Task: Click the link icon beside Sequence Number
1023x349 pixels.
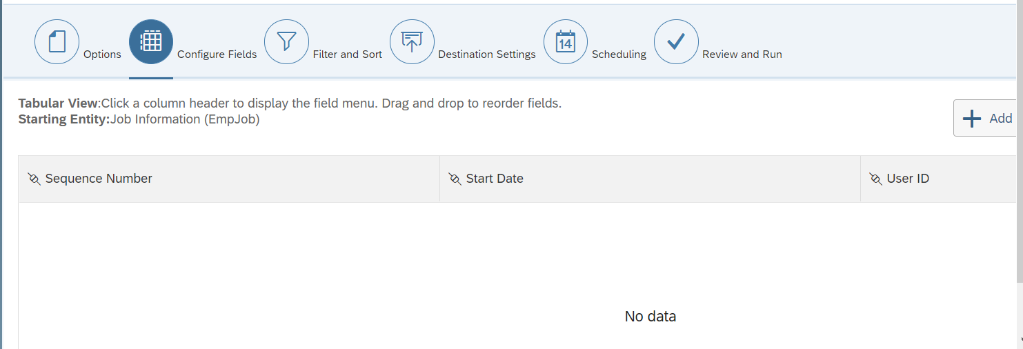Action: (x=34, y=179)
